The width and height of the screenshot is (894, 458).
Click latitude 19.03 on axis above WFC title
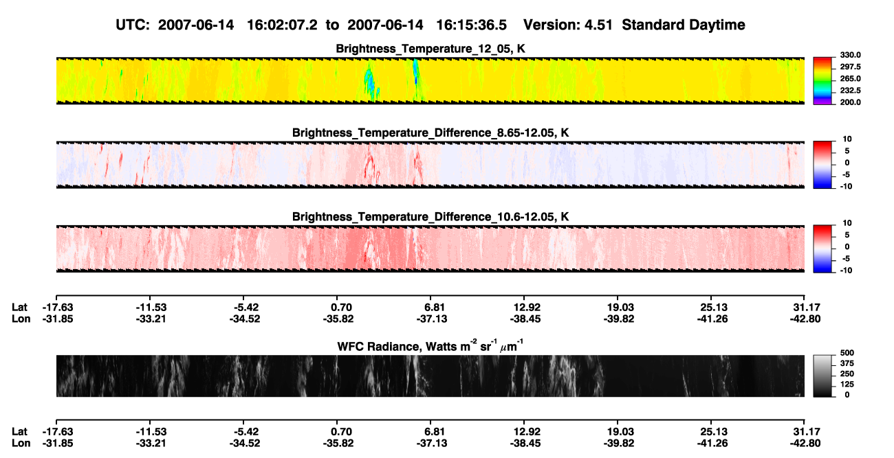point(618,307)
